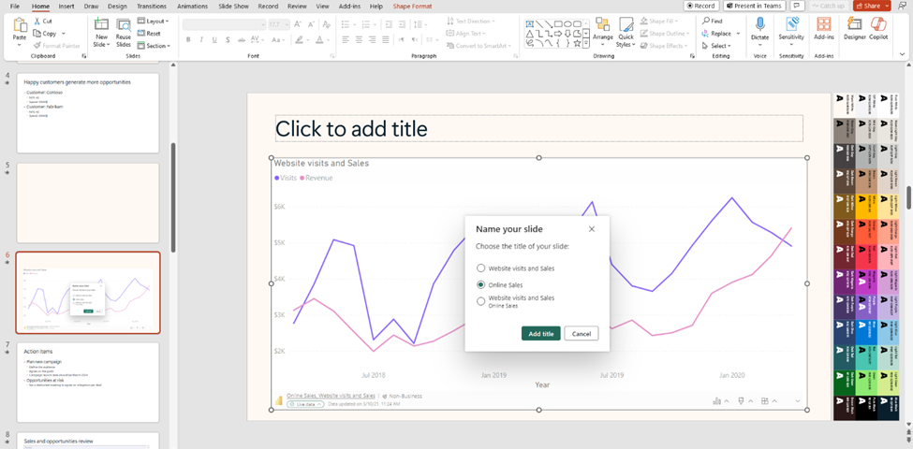Click the Paste clipboard icon
Viewport: 913px width, 449px height.
20,25
